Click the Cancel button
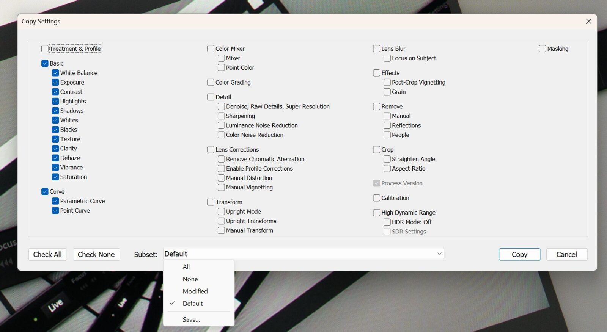 click(566, 255)
